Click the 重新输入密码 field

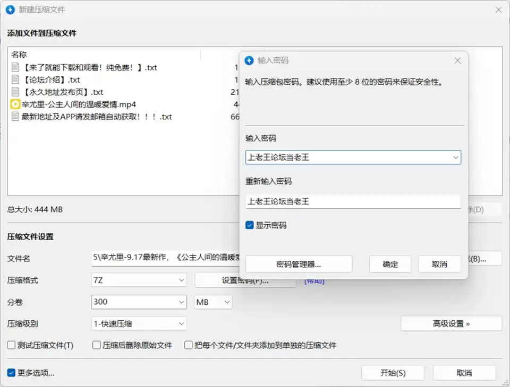tap(353, 201)
